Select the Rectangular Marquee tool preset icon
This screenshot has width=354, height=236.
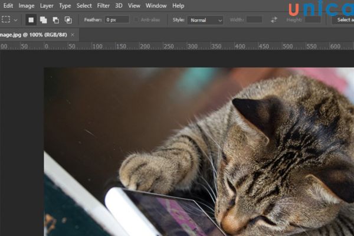click(5, 19)
